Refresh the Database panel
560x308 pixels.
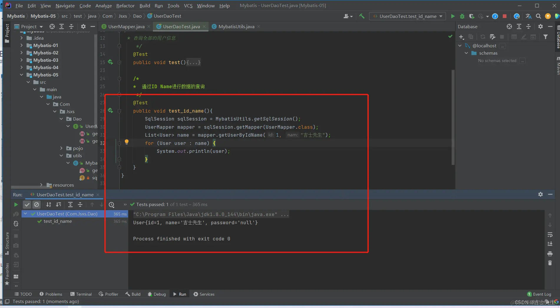click(x=483, y=37)
